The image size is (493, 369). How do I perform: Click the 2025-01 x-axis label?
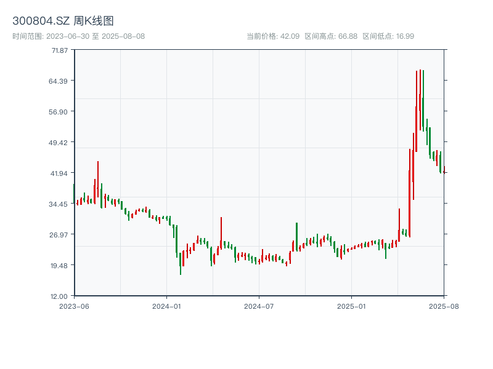pyautogui.click(x=351, y=306)
